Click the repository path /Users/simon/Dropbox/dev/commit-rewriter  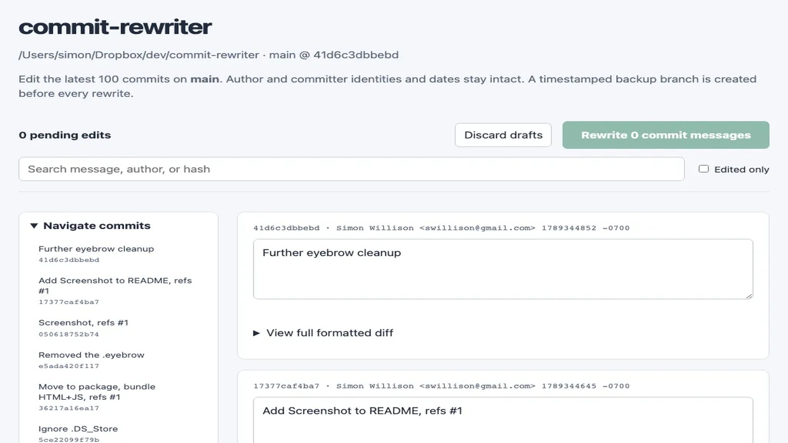pos(139,55)
